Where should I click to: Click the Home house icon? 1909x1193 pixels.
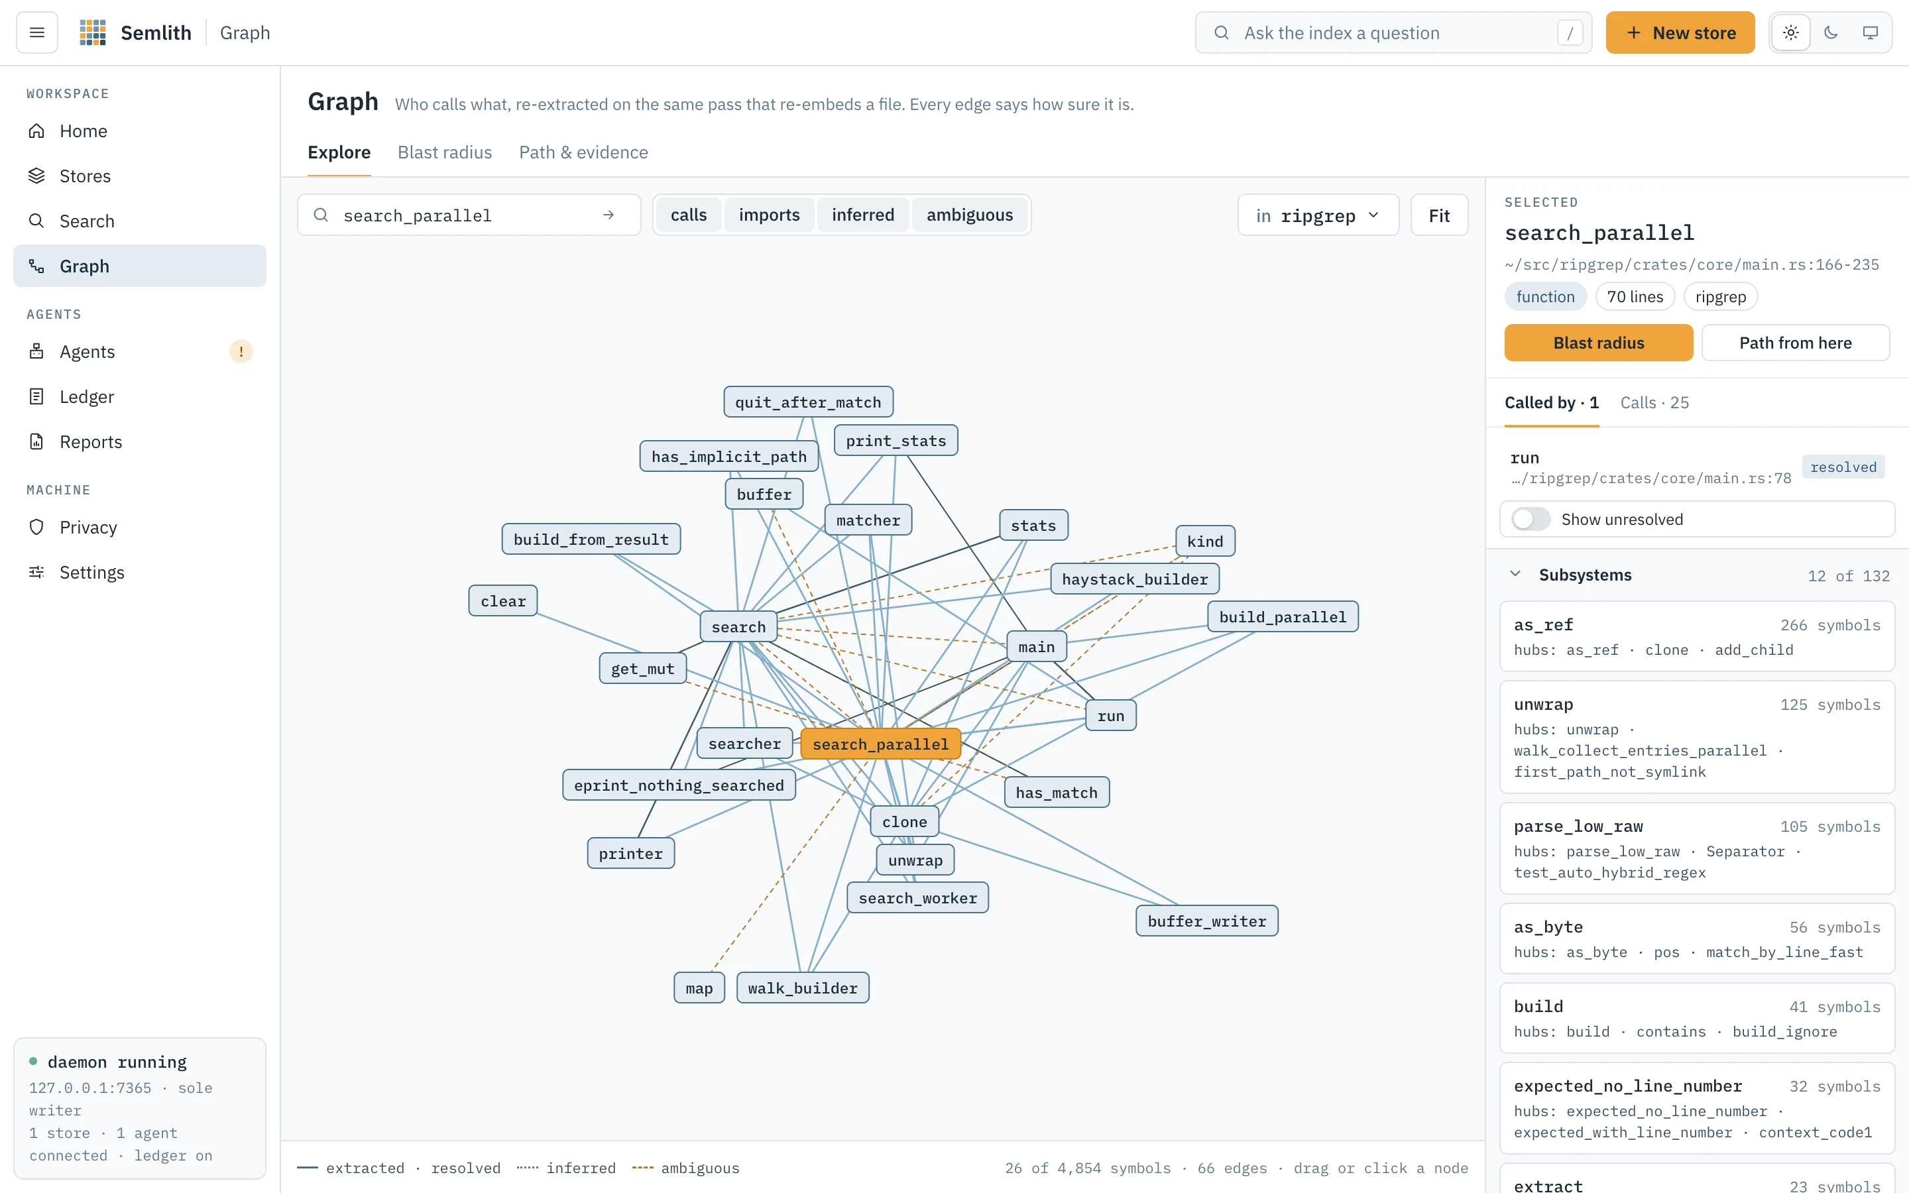[36, 131]
